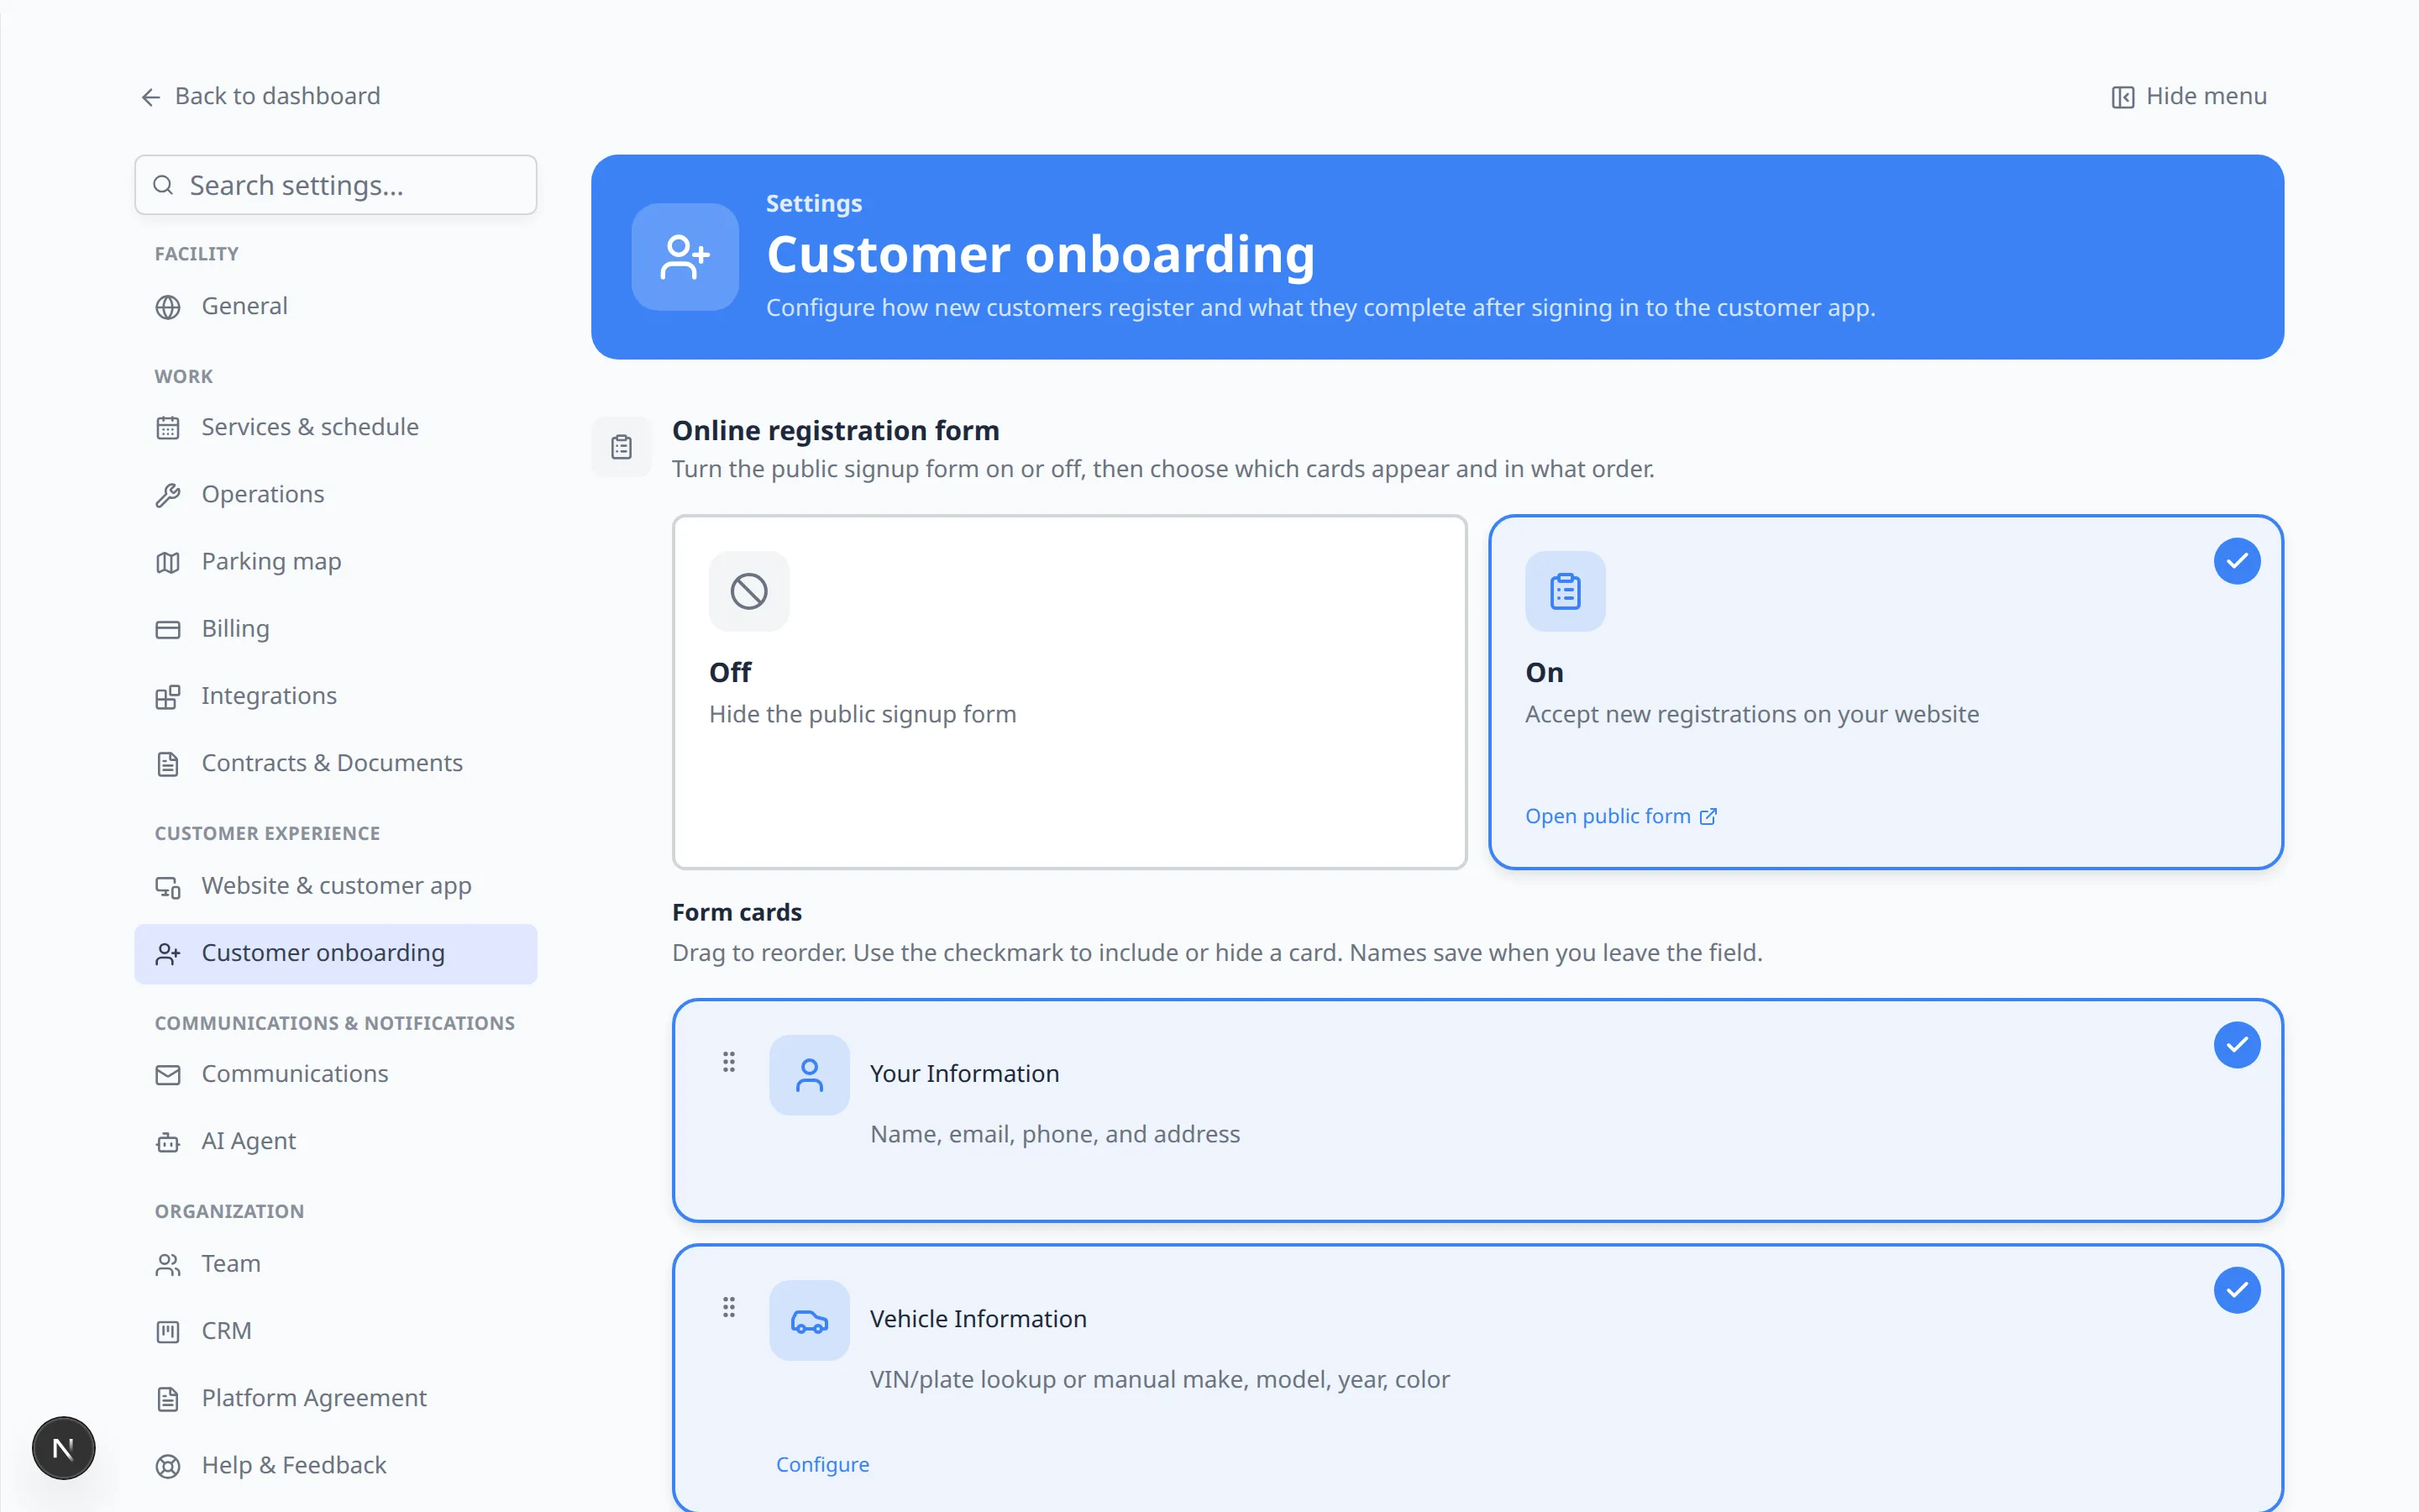Click the Hide menu button
2419x1512 pixels.
coord(2189,96)
